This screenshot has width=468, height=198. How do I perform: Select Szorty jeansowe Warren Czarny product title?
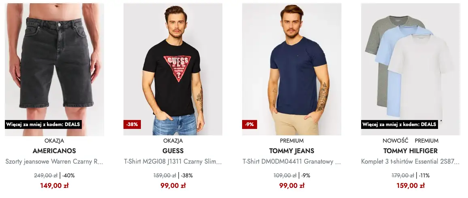54,162
